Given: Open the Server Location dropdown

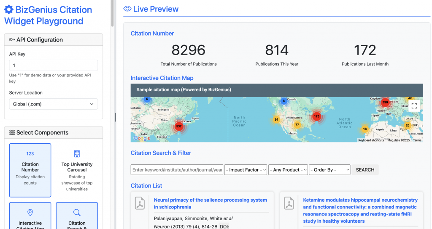Looking at the screenshot, I should [x=54, y=104].
